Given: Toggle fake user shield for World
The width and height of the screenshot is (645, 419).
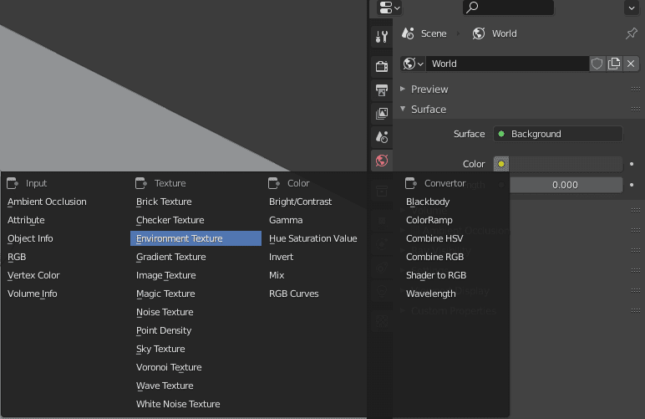Looking at the screenshot, I should pyautogui.click(x=597, y=64).
